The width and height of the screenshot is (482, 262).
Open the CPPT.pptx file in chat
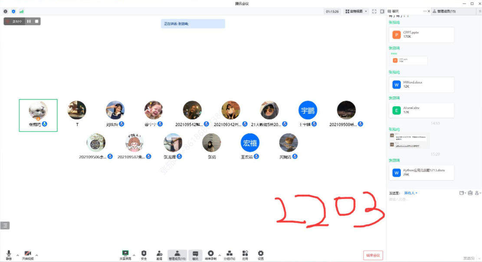(421, 35)
